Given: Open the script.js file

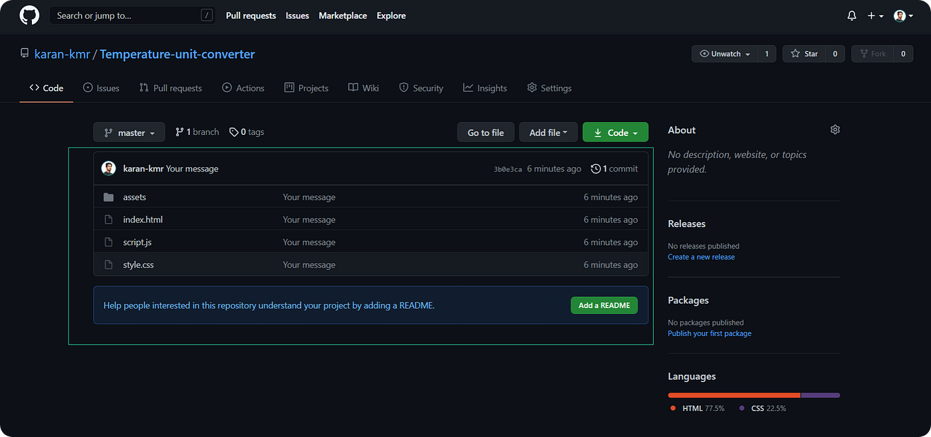Looking at the screenshot, I should pyautogui.click(x=138, y=242).
